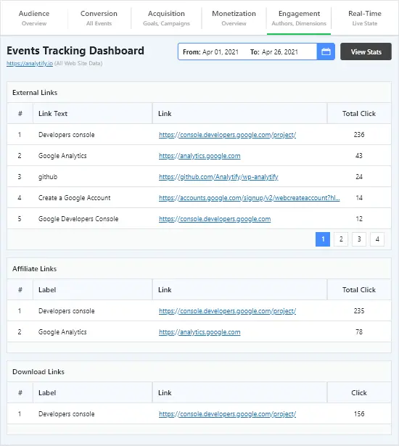Click the click count 235
Screen dimensions: 399x446
pos(359,311)
